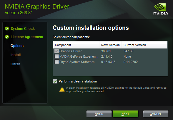Click the Custom installation options heading

pos(91,28)
